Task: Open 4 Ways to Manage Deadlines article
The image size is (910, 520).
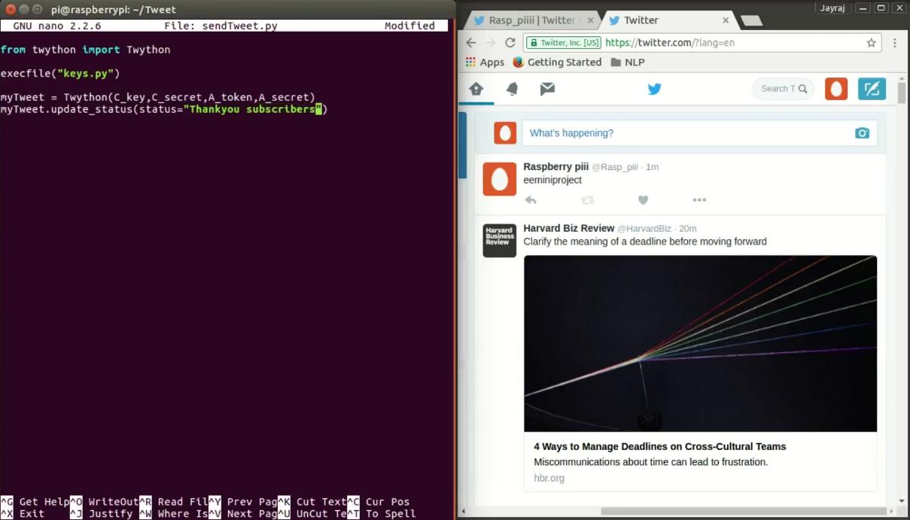Action: (x=660, y=446)
